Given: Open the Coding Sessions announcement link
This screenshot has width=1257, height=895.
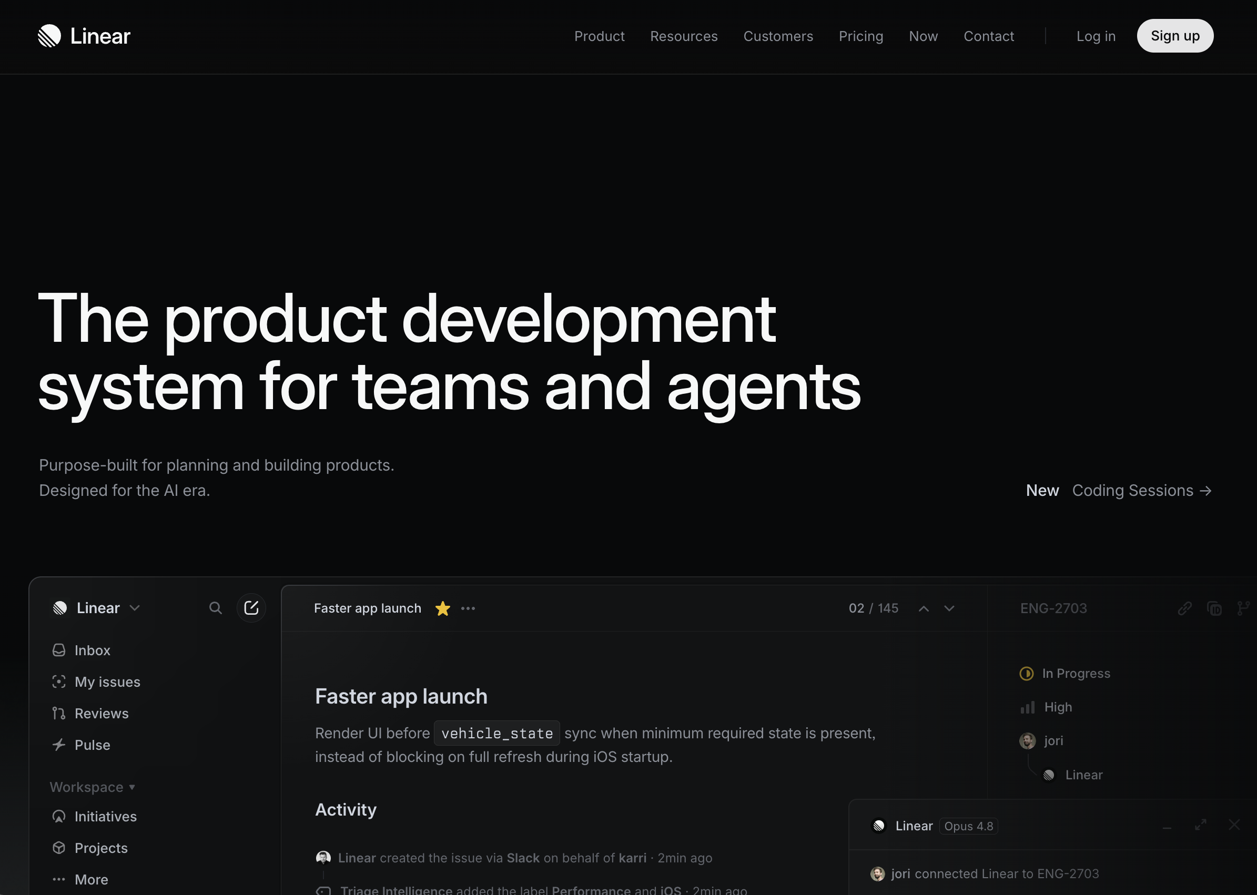Looking at the screenshot, I should click(1141, 490).
